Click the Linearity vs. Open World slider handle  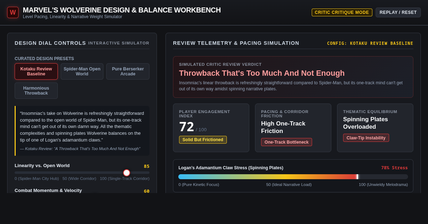pos(127,173)
